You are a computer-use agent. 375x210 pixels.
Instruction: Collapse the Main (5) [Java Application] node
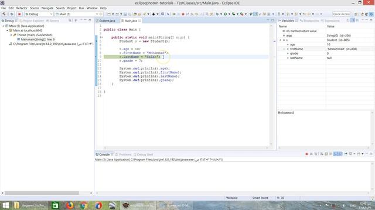(4, 26)
